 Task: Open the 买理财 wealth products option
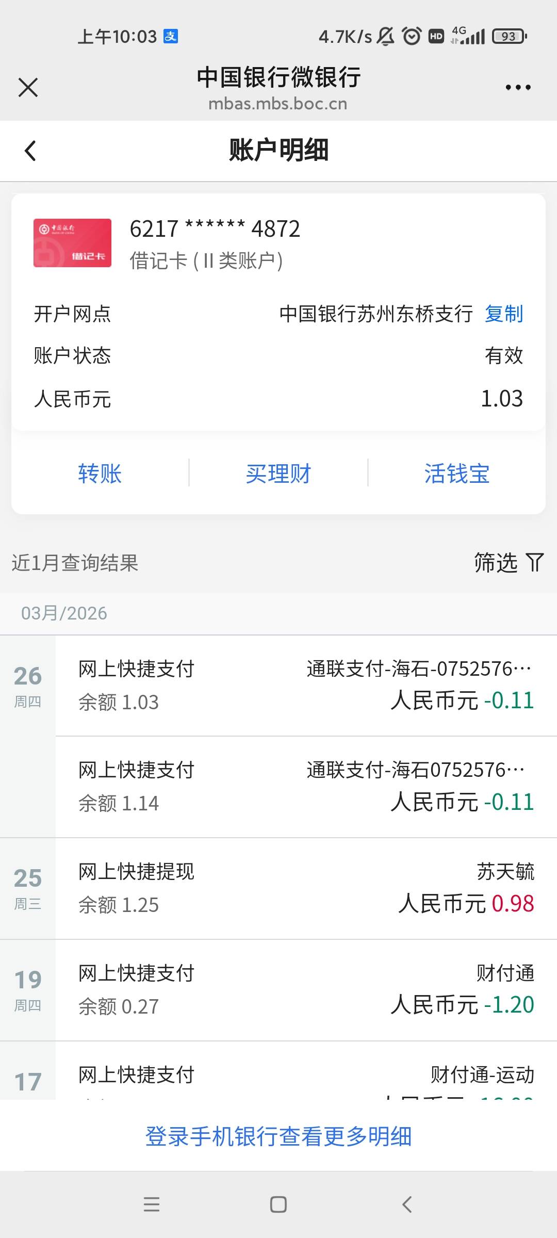[278, 473]
